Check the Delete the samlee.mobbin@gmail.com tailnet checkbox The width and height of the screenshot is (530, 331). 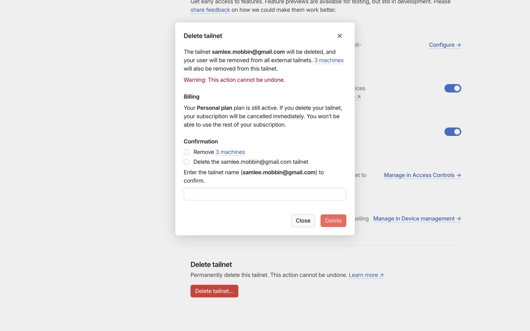tap(187, 162)
